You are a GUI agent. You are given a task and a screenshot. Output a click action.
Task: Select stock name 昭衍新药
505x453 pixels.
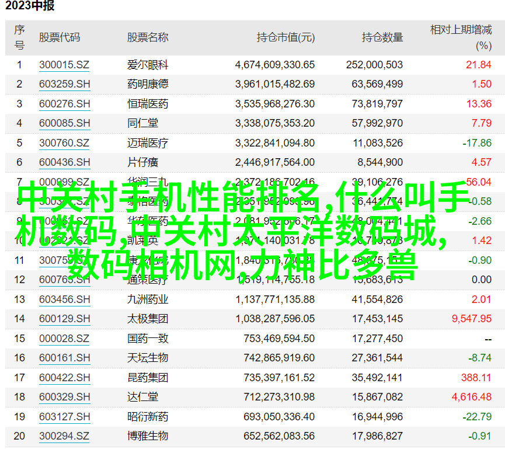click(148, 417)
